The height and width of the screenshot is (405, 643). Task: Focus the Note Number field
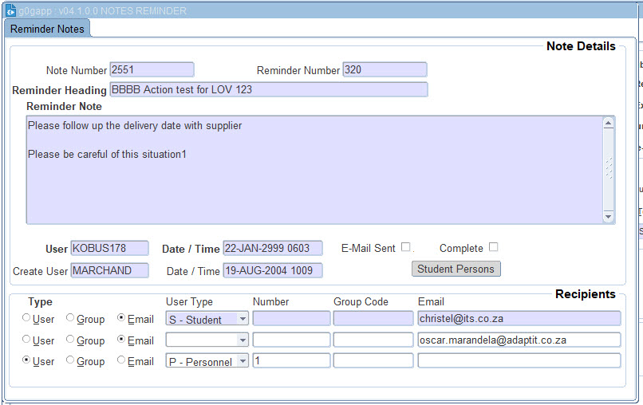point(152,70)
